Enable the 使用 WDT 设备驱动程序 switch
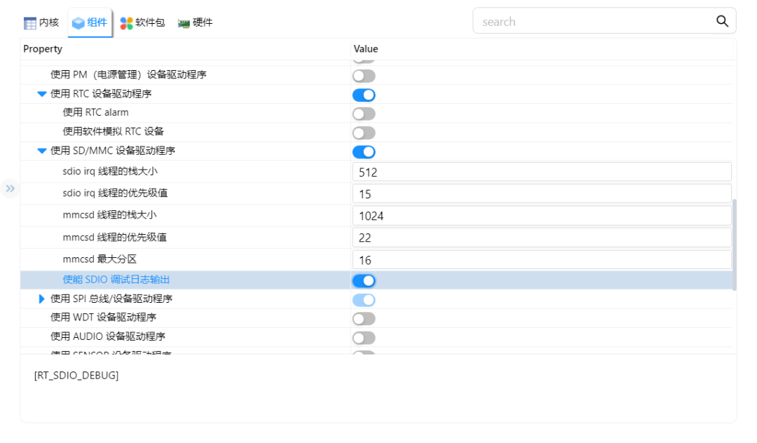This screenshot has width=757, height=443. pos(364,318)
